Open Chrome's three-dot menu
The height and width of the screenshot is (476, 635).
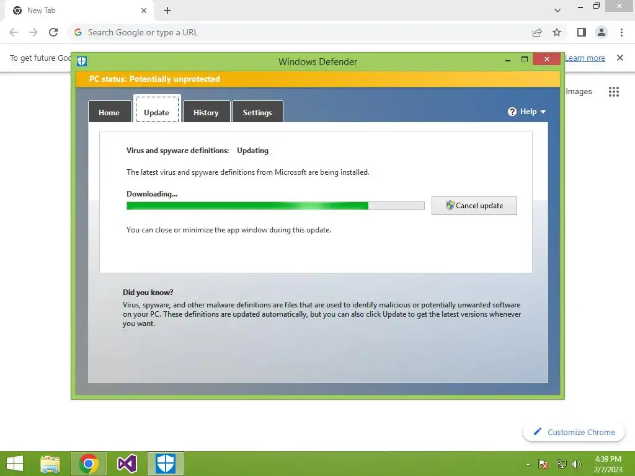click(621, 32)
